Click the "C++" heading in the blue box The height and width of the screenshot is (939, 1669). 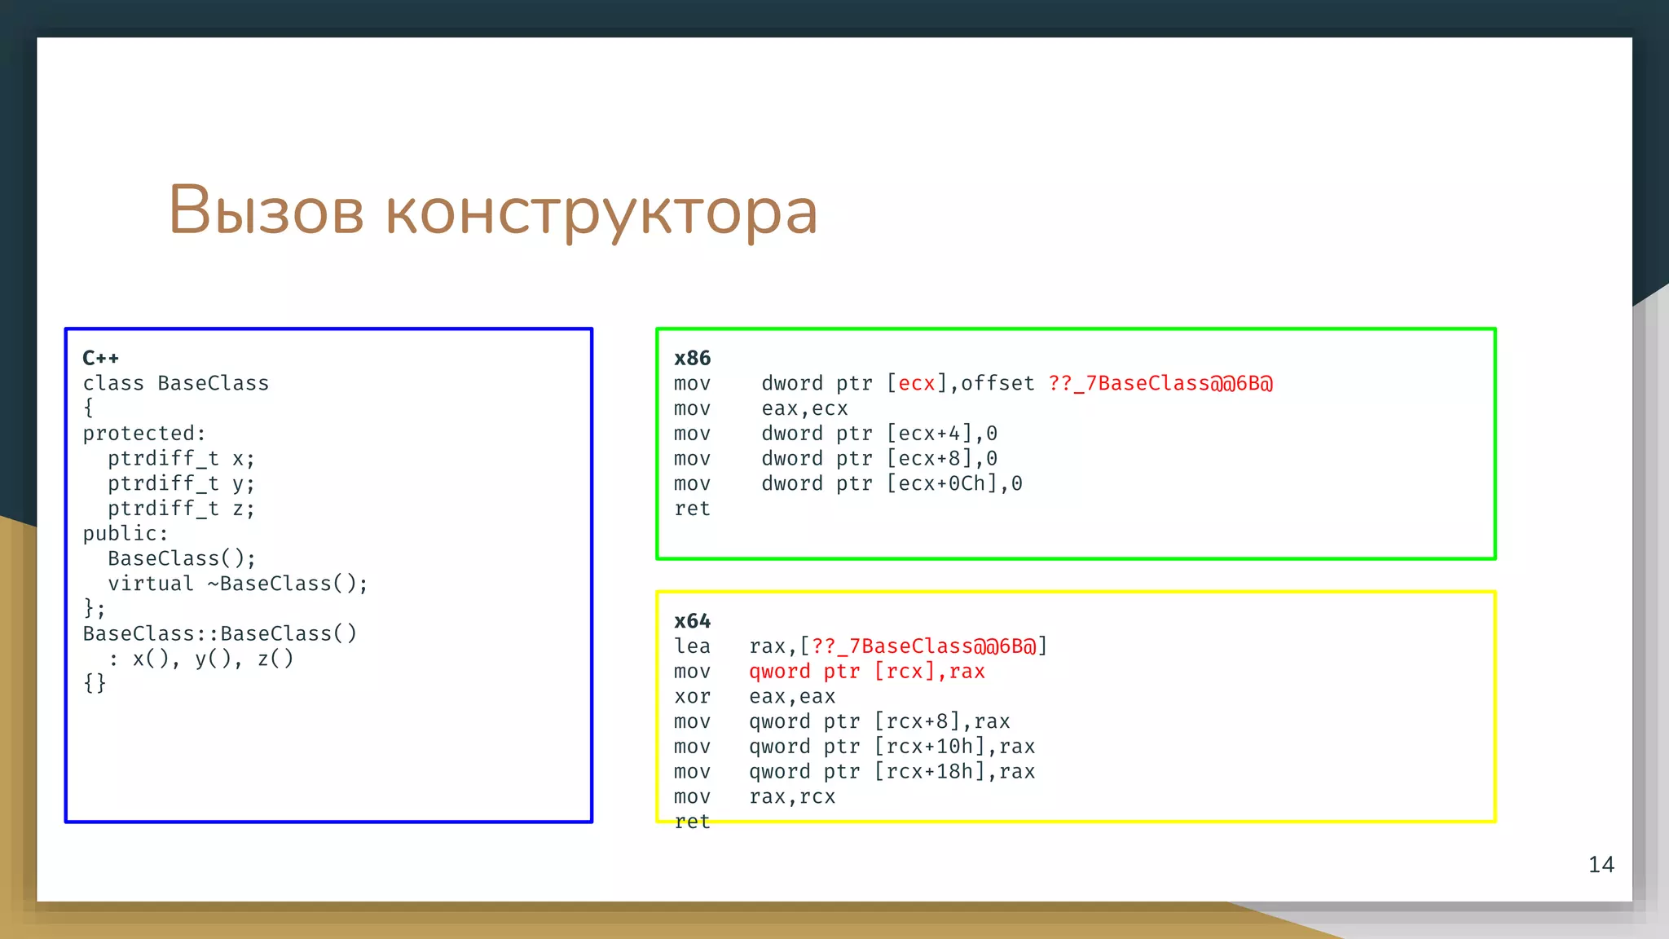coord(101,358)
